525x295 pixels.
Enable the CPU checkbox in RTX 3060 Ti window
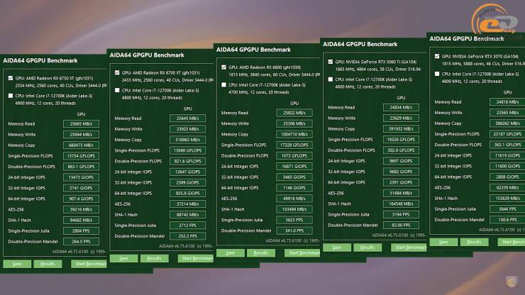click(331, 79)
